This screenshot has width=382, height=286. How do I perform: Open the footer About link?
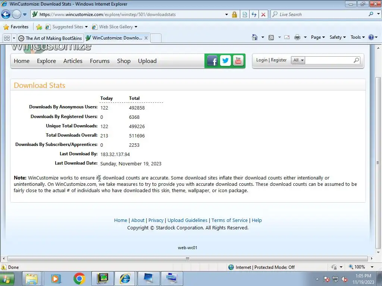(138, 220)
